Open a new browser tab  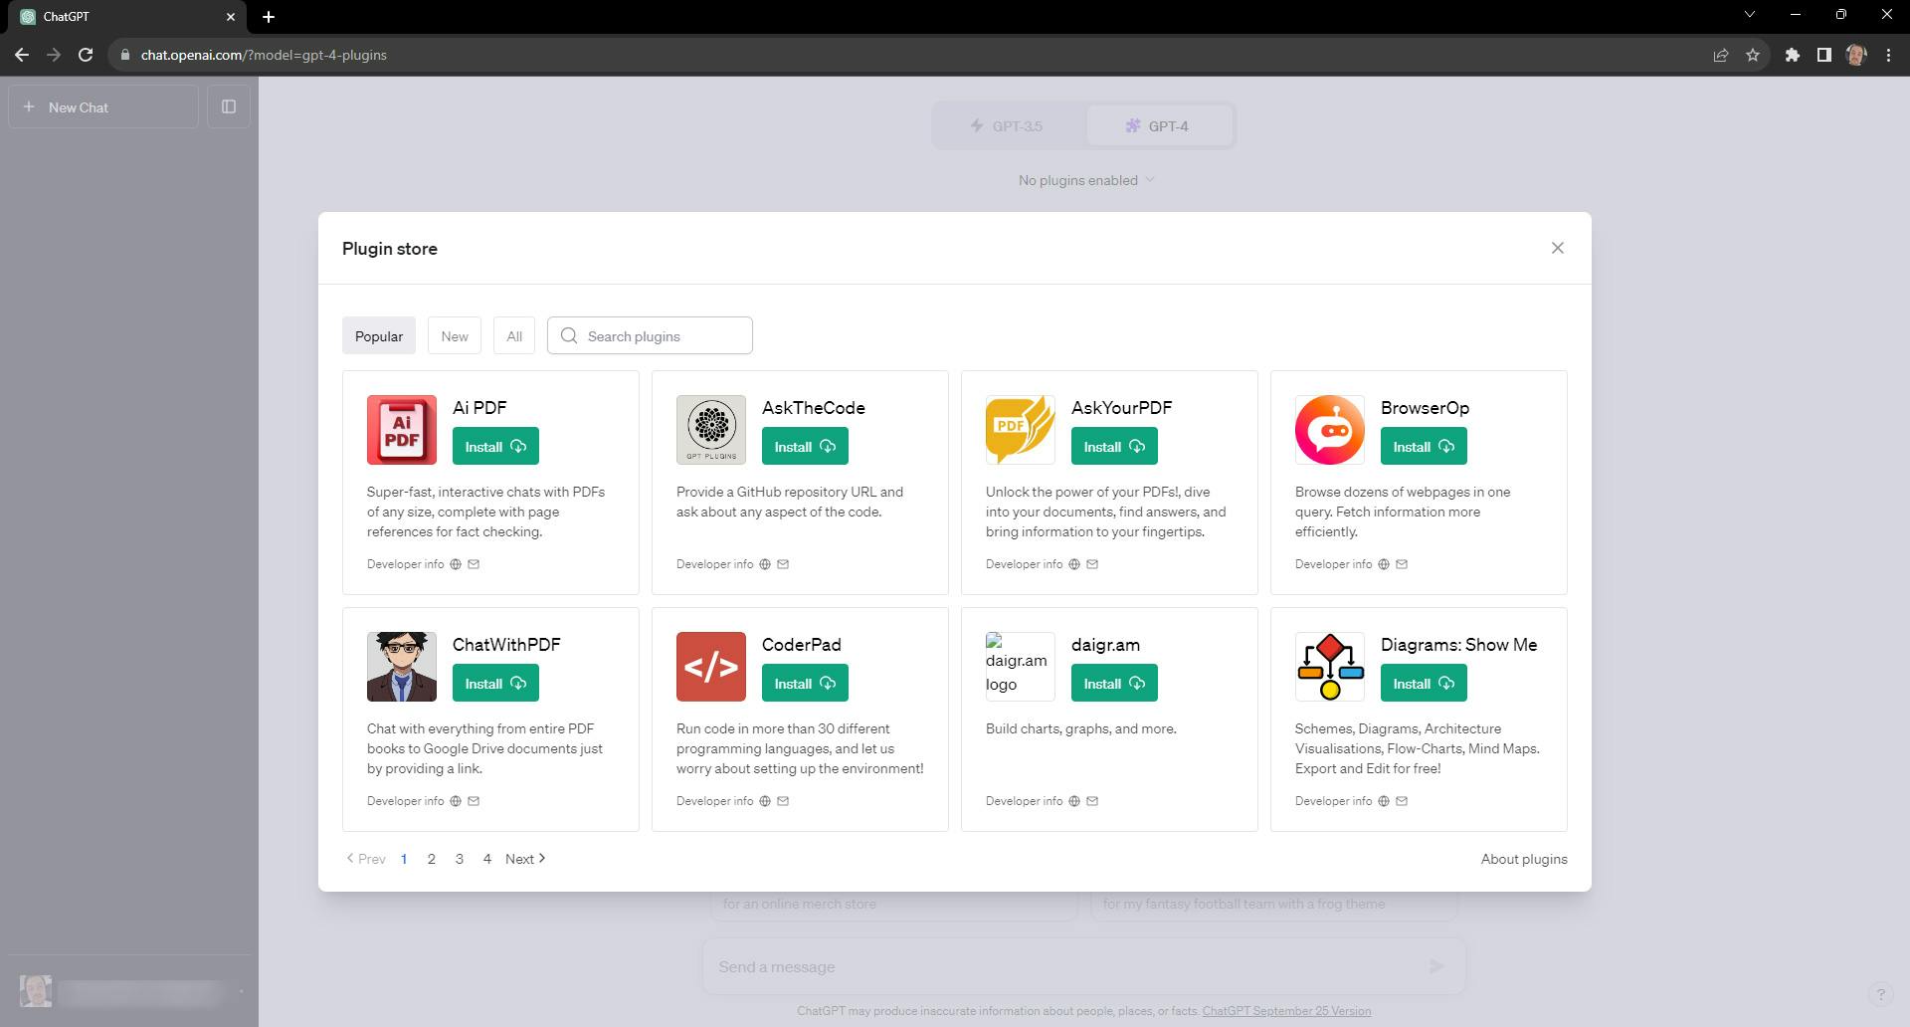click(269, 16)
